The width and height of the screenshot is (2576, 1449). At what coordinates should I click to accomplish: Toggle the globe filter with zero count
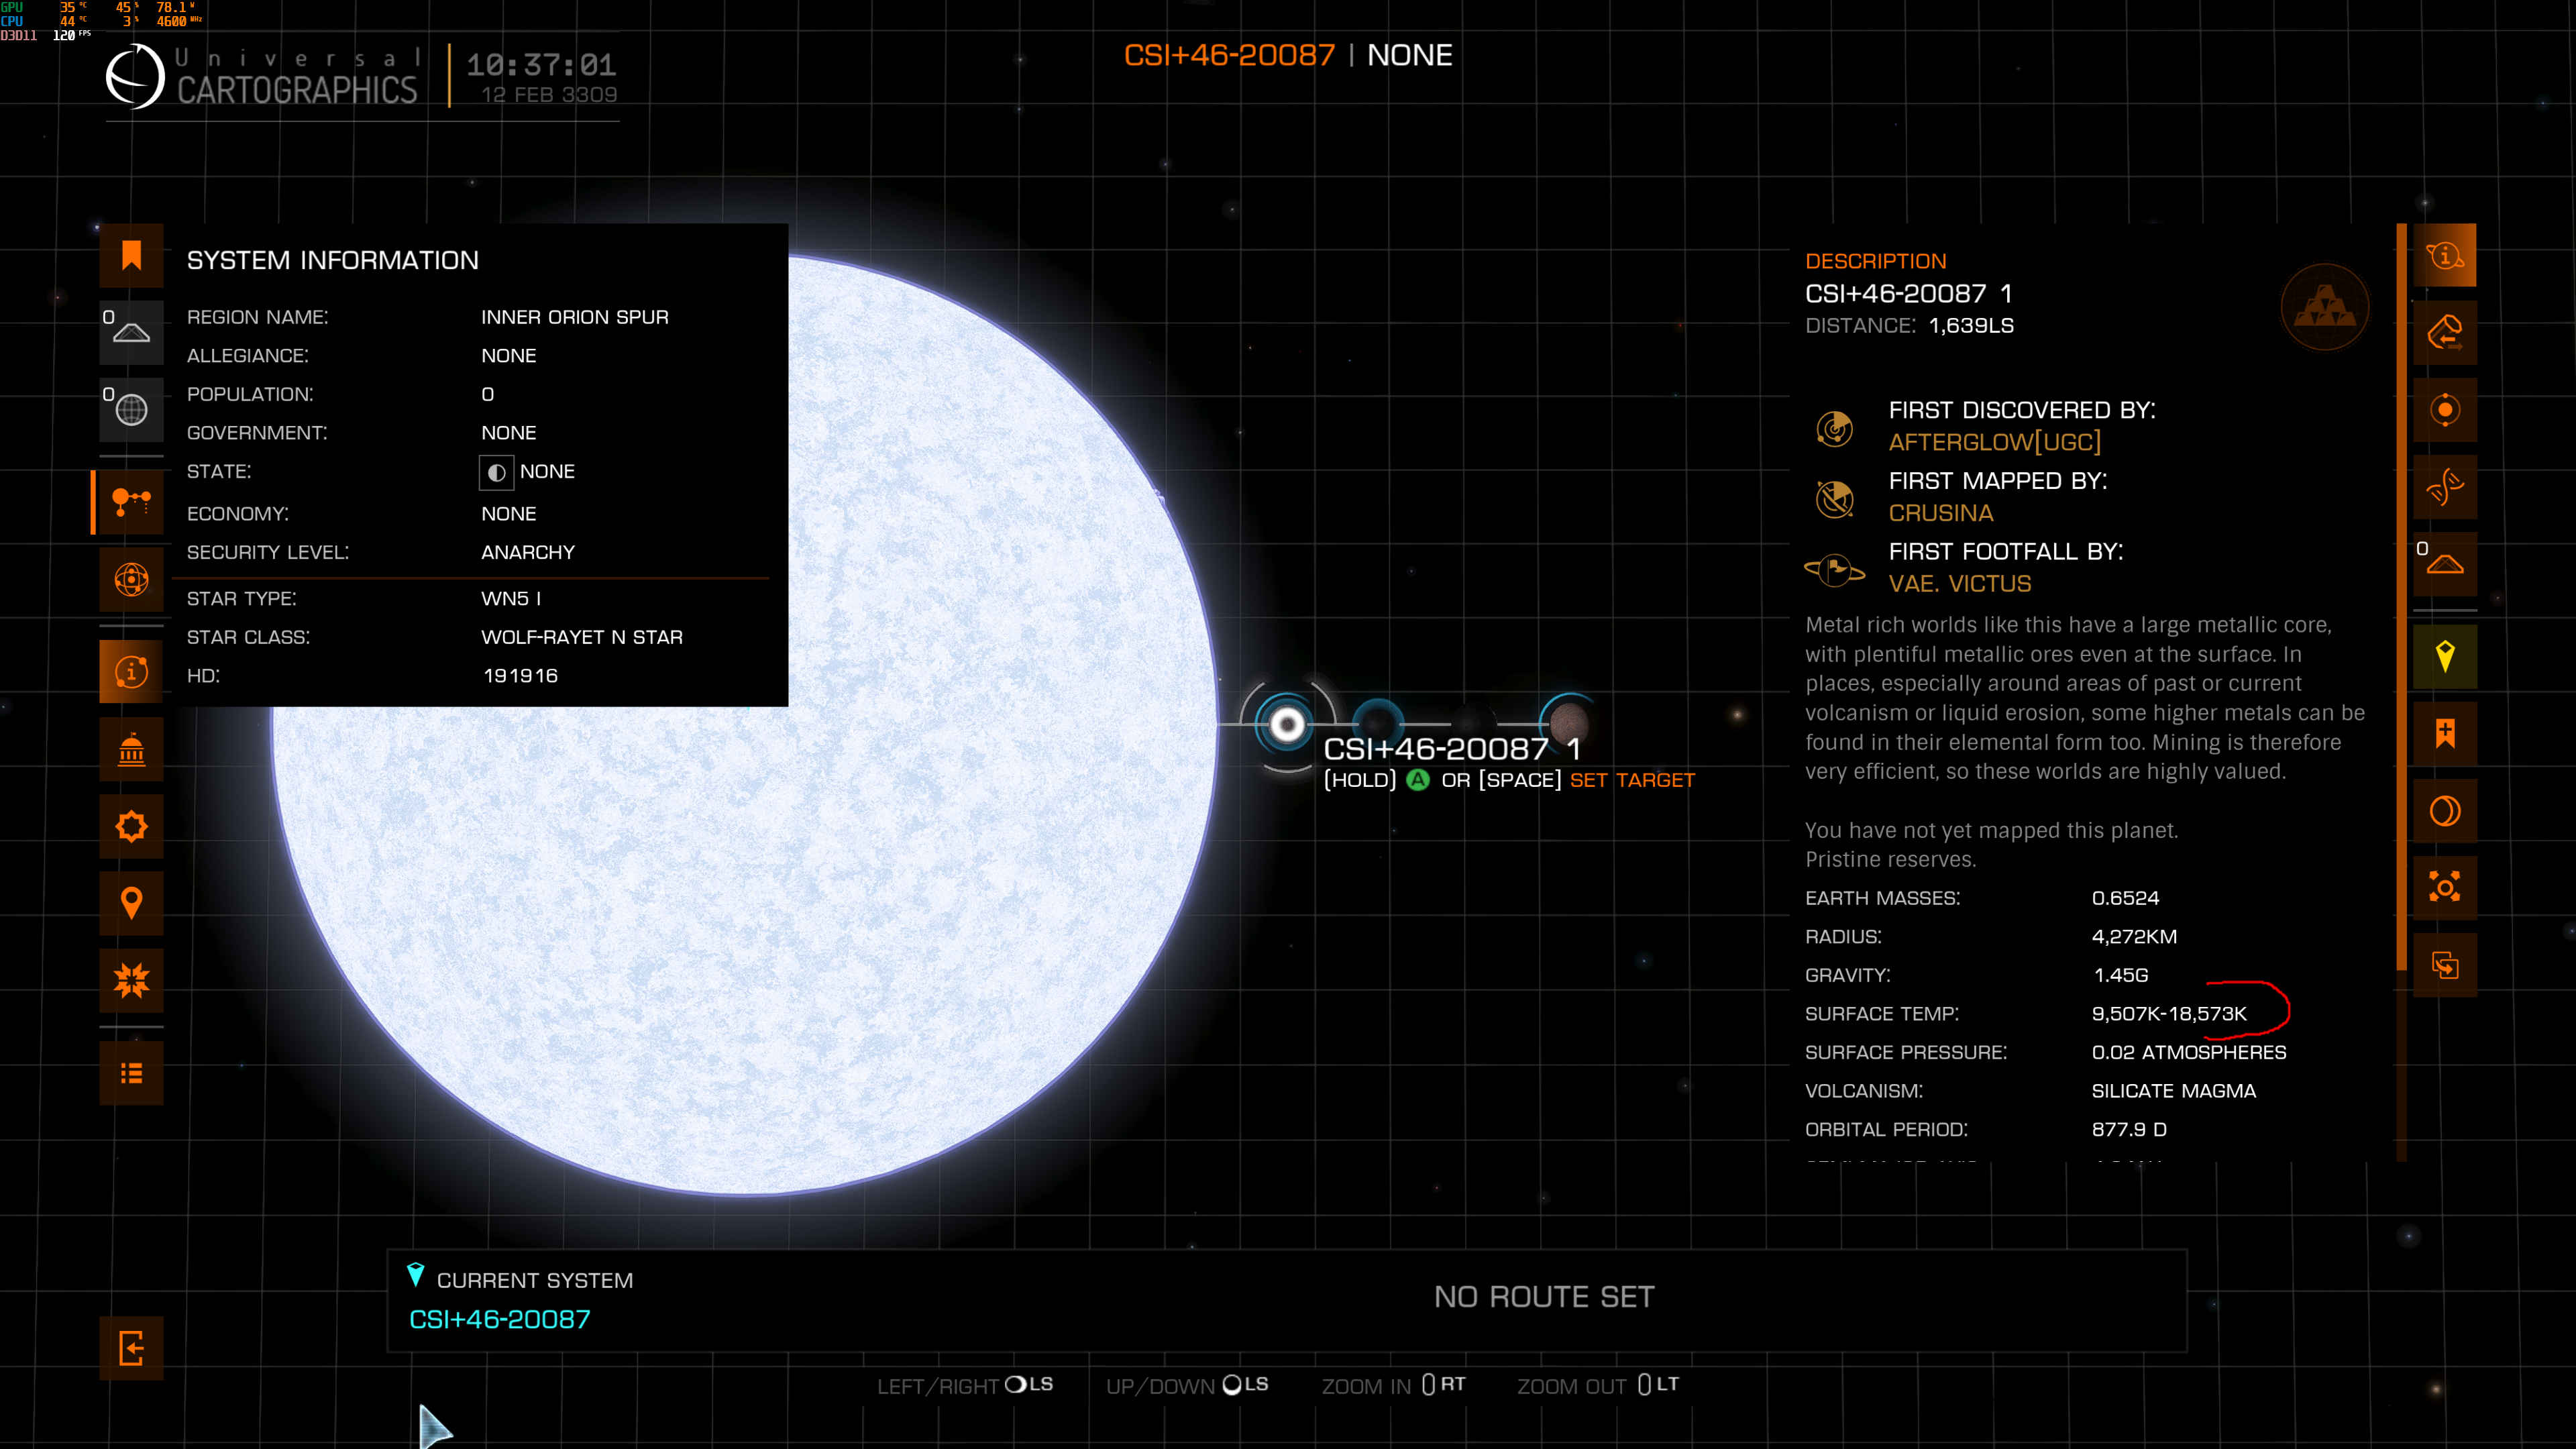[x=131, y=410]
